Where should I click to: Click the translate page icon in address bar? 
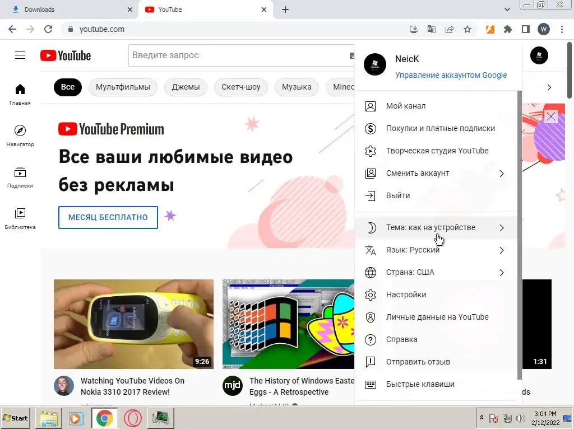[431, 29]
